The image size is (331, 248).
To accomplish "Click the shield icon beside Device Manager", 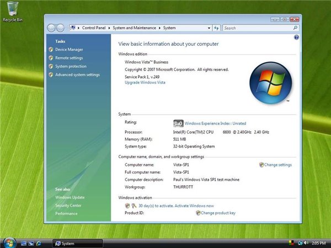I will 51,50.
